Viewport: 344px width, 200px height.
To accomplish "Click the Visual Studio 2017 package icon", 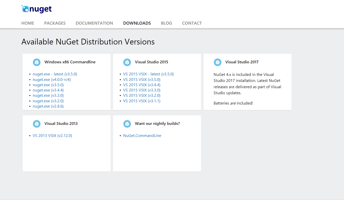I will pos(218,62).
